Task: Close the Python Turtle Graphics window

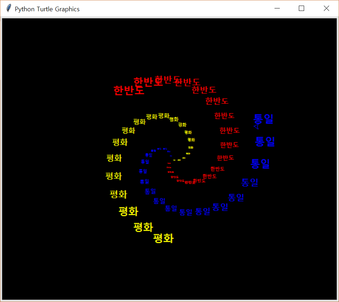Action: tap(326, 9)
